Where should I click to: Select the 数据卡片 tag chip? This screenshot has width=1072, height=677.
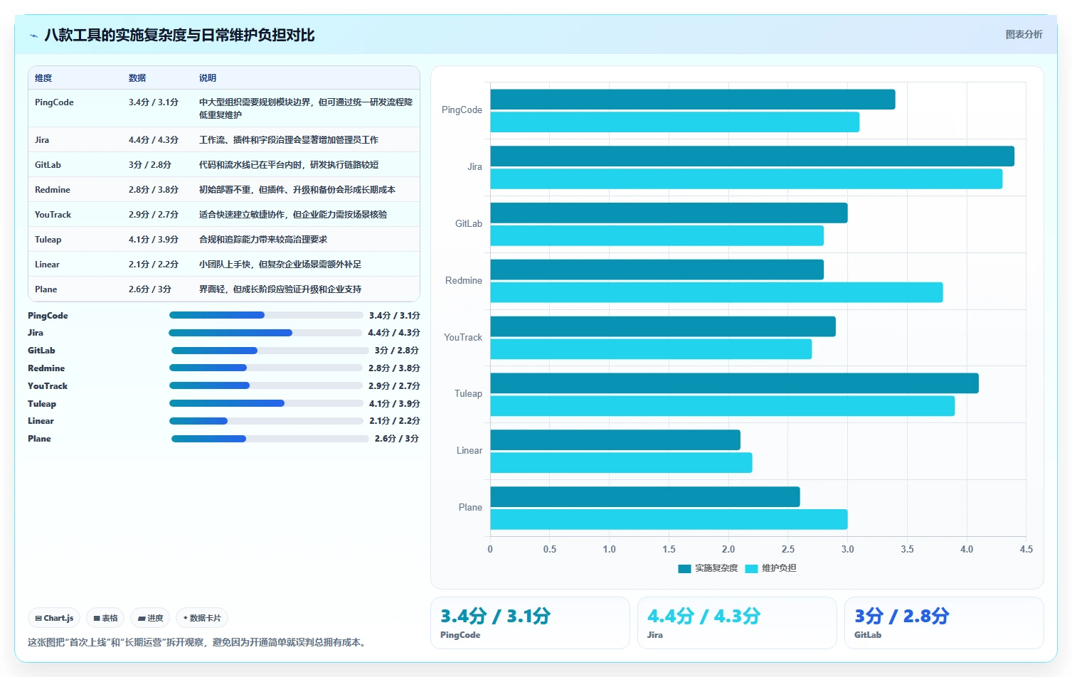pos(202,618)
